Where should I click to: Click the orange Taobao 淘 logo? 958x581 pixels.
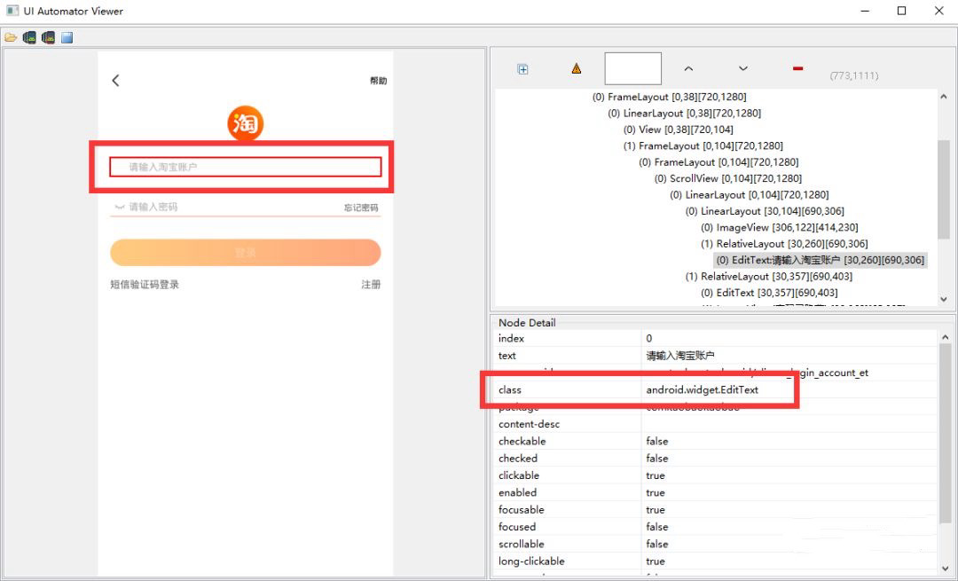[x=245, y=123]
